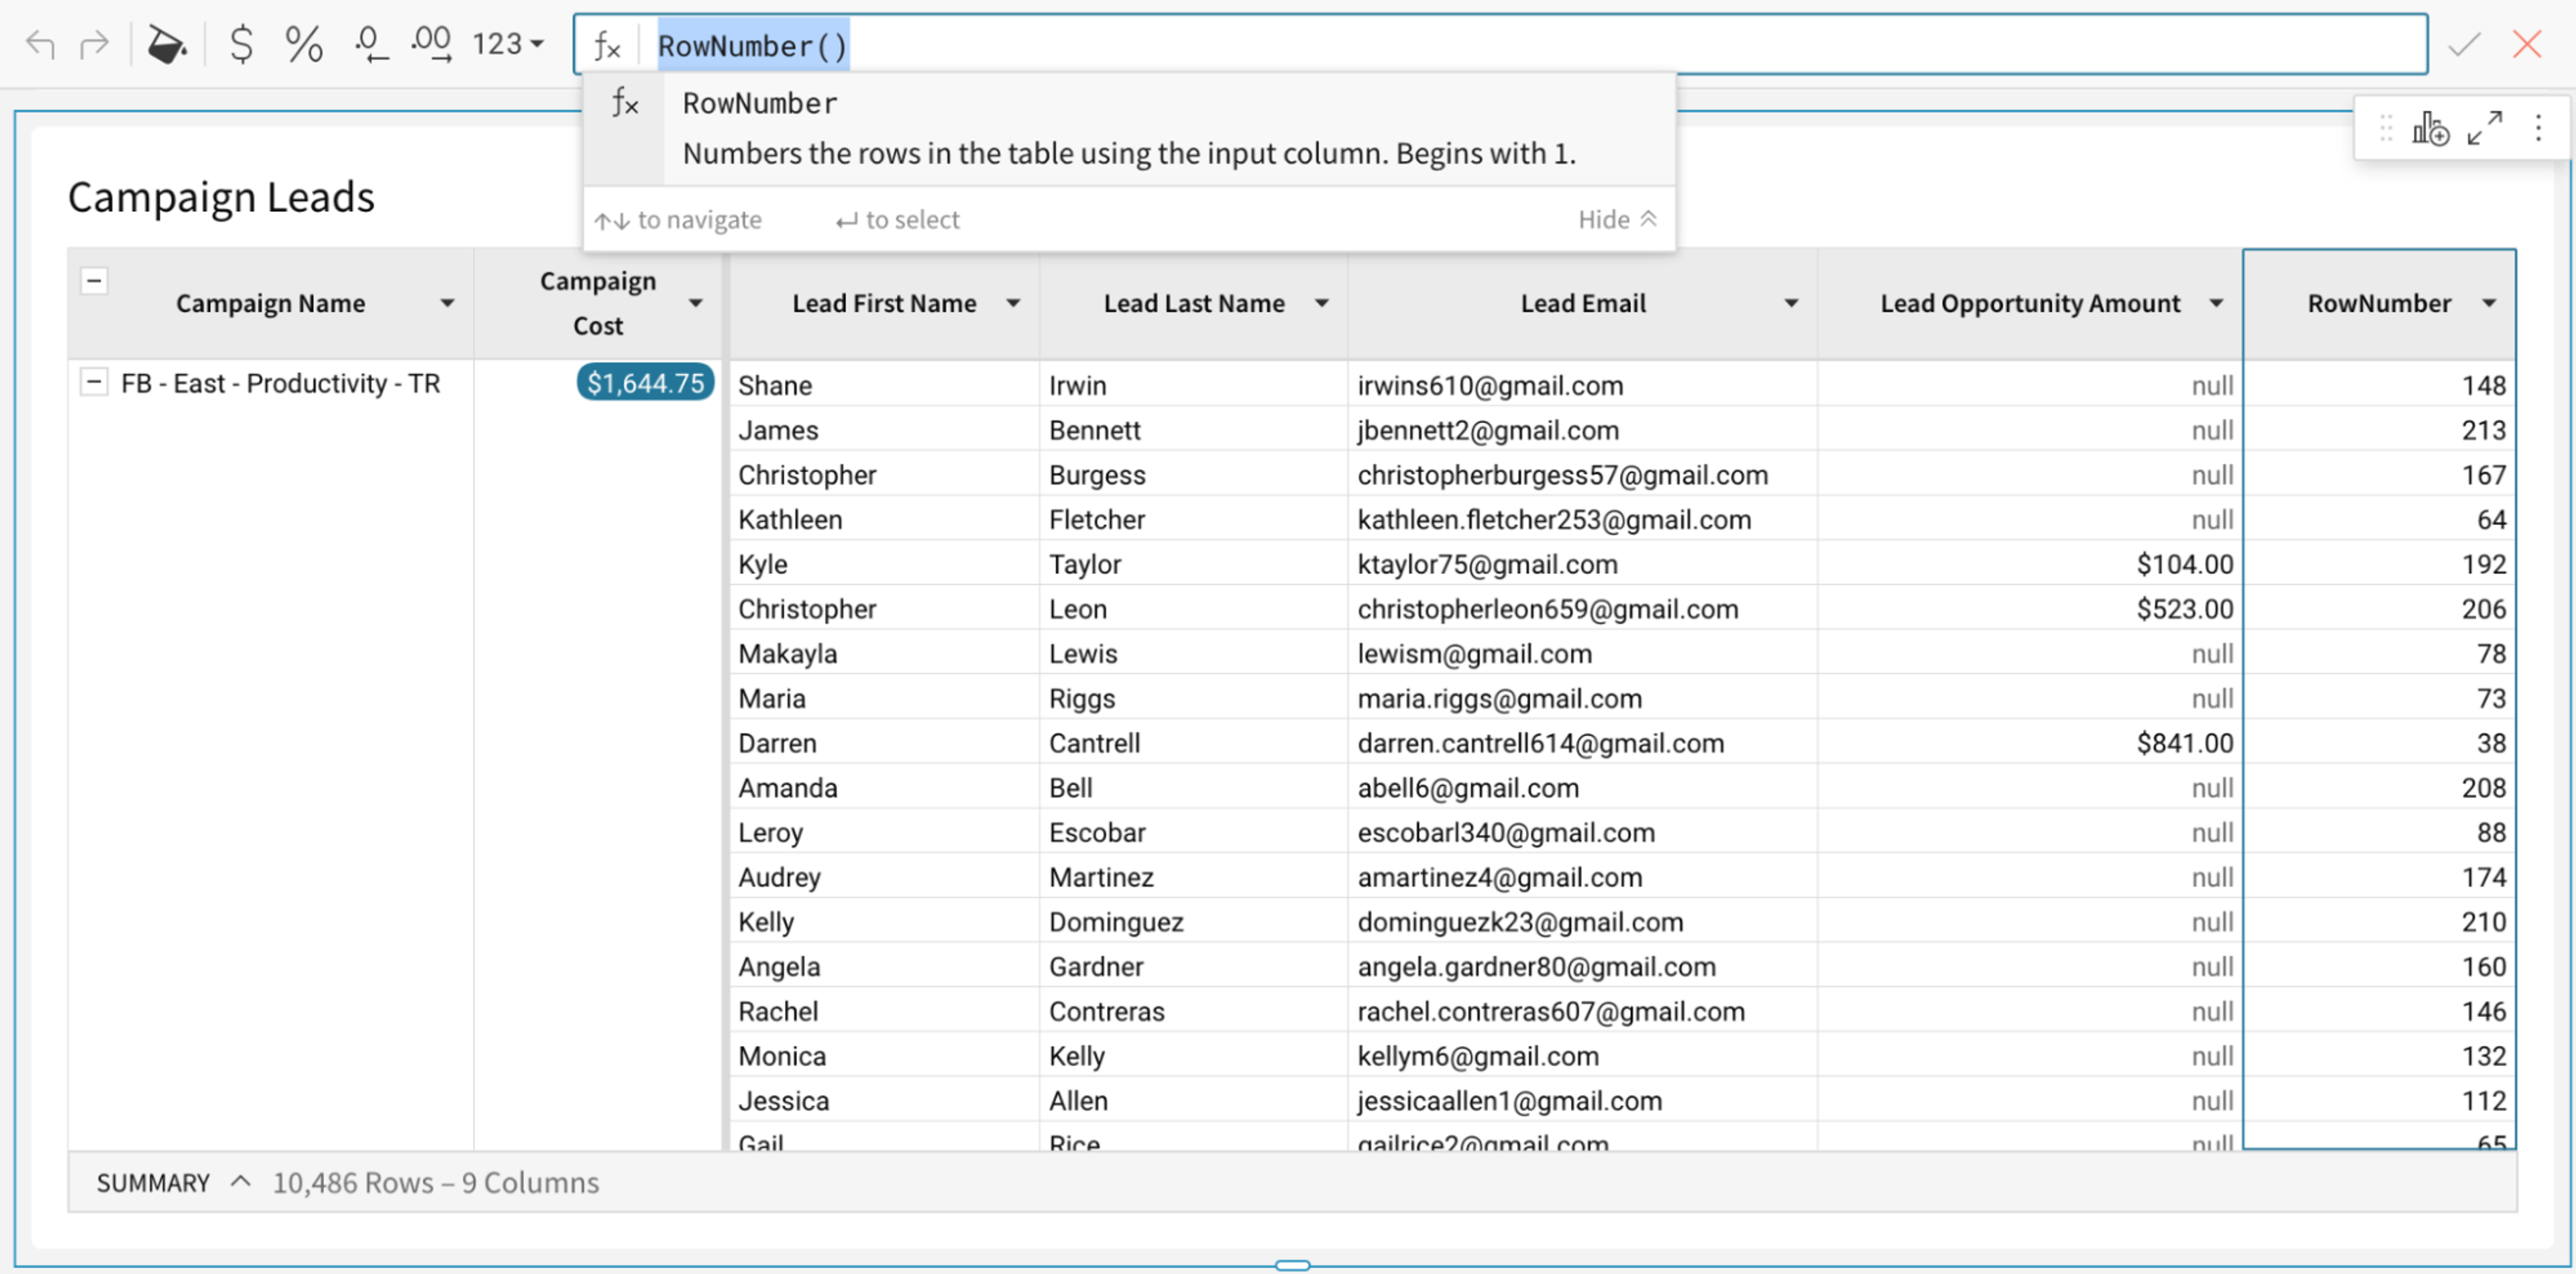Click the 10,486 Rows – 9 Columns summary text

pyautogui.click(x=436, y=1182)
